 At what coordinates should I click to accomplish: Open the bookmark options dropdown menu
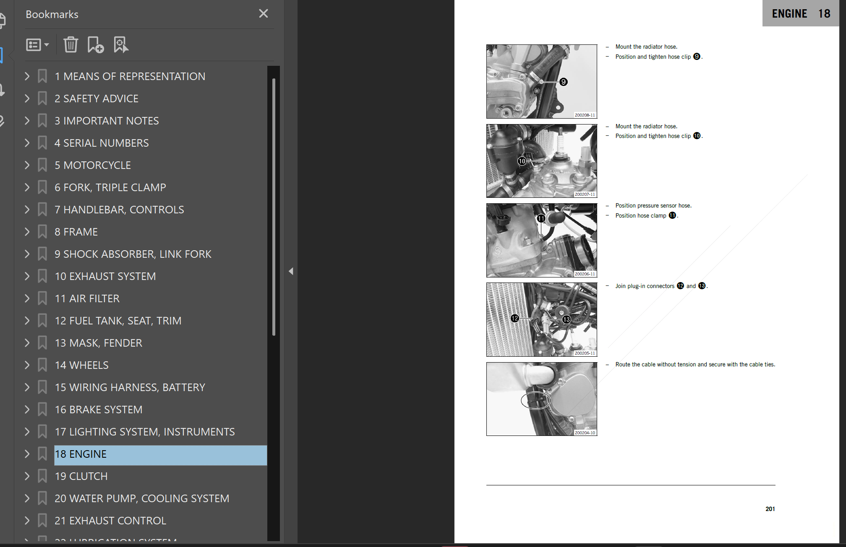[x=37, y=45]
